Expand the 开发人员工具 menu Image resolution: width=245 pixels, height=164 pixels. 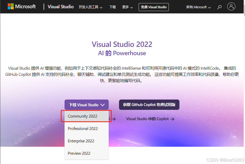click(x=90, y=7)
